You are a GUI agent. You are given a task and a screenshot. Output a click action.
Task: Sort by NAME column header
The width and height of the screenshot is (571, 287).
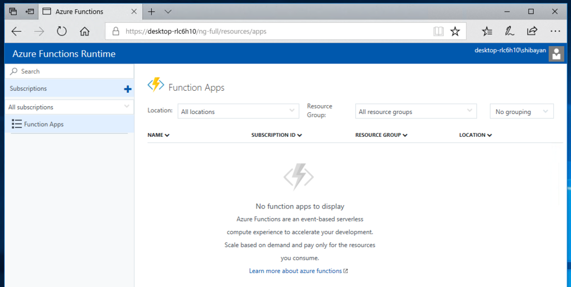[x=158, y=135]
